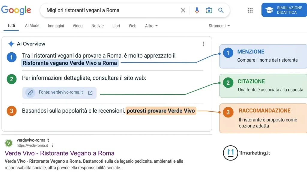Clear the search query with the X icon
Viewport: 307px width, 174px height.
[x=183, y=10]
